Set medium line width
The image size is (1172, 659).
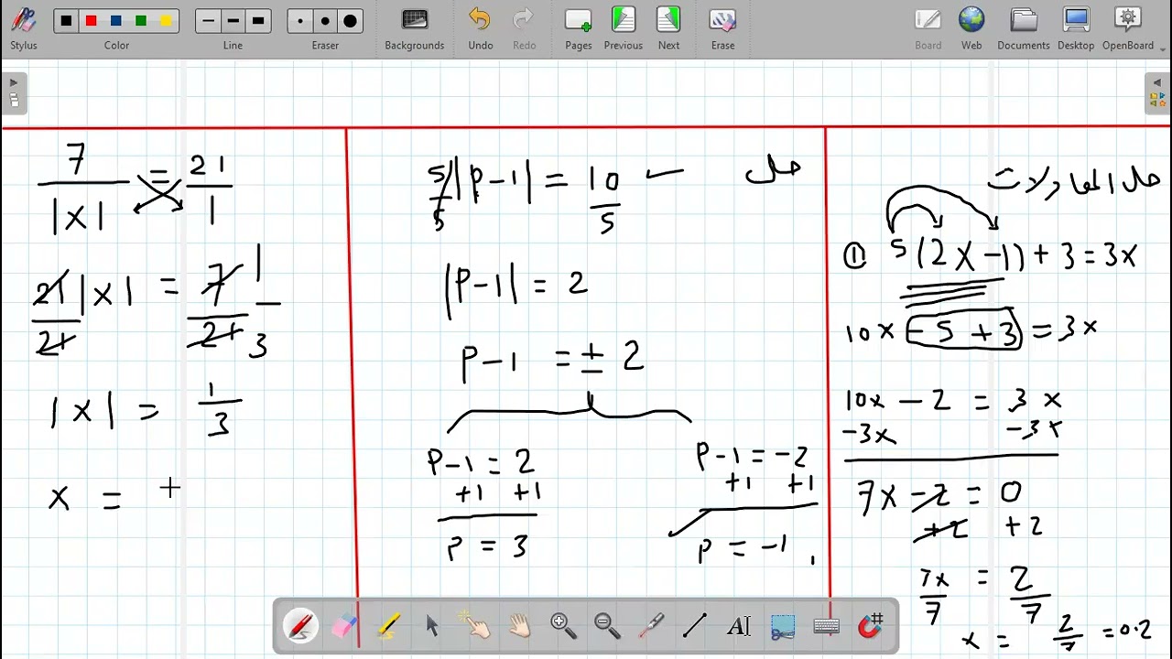pos(233,21)
